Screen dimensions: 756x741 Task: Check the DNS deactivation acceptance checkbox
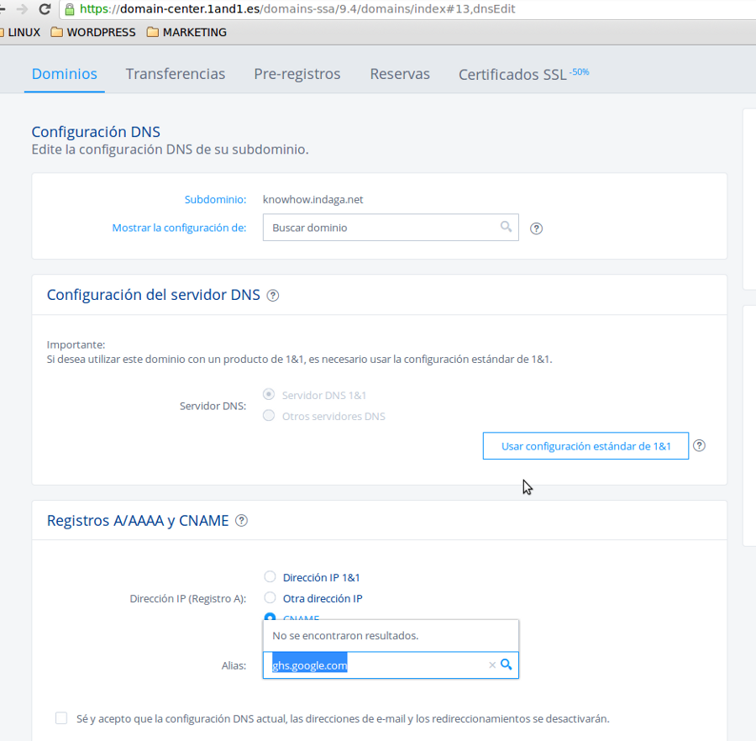[61, 718]
